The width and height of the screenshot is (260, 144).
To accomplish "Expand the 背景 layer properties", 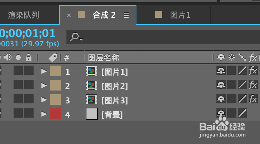I will (44, 114).
